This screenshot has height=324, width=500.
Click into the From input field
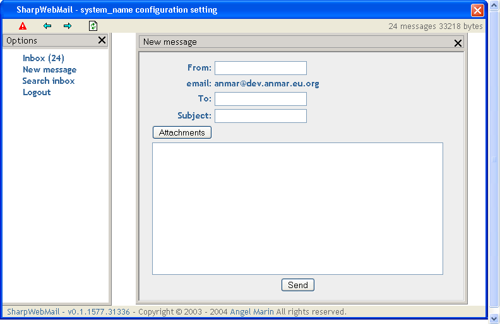(x=261, y=68)
